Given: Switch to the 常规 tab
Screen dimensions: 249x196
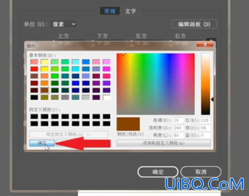Looking at the screenshot, I should pyautogui.click(x=110, y=11).
